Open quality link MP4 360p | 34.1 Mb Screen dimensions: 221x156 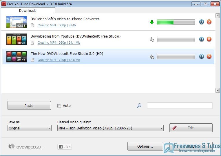tap(59, 42)
